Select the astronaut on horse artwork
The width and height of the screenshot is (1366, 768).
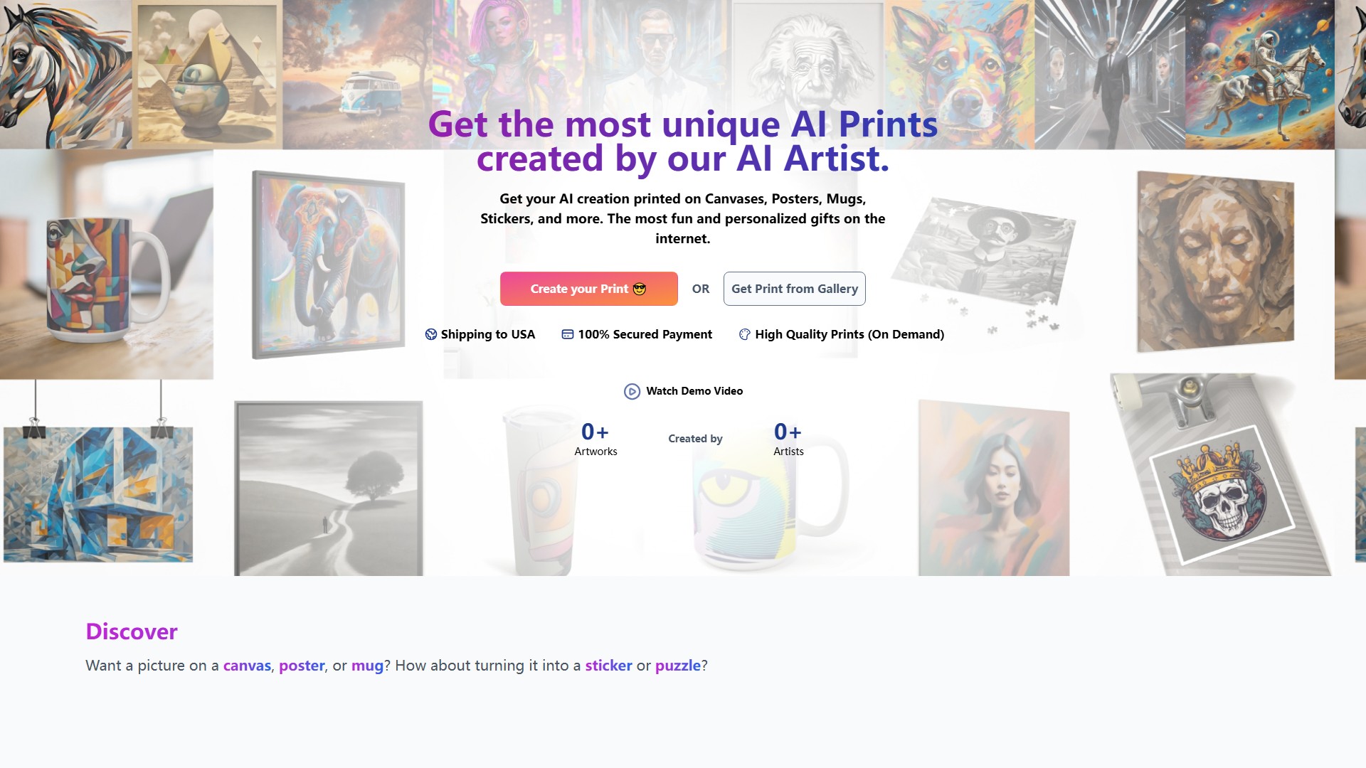pyautogui.click(x=1260, y=75)
